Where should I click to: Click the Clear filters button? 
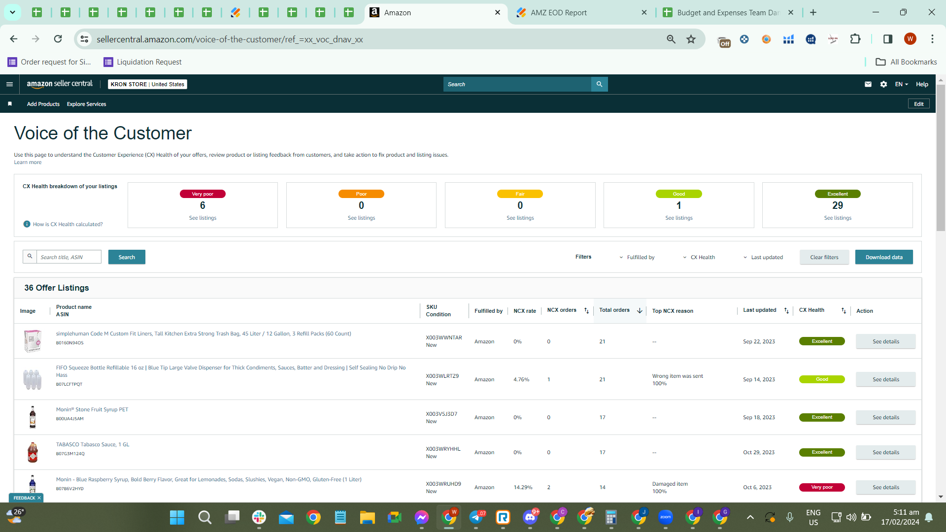(824, 257)
